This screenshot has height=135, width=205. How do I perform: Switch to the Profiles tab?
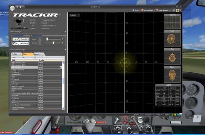tap(16, 54)
